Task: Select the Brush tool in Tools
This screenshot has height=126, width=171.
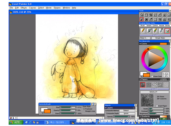Action: click(x=142, y=19)
